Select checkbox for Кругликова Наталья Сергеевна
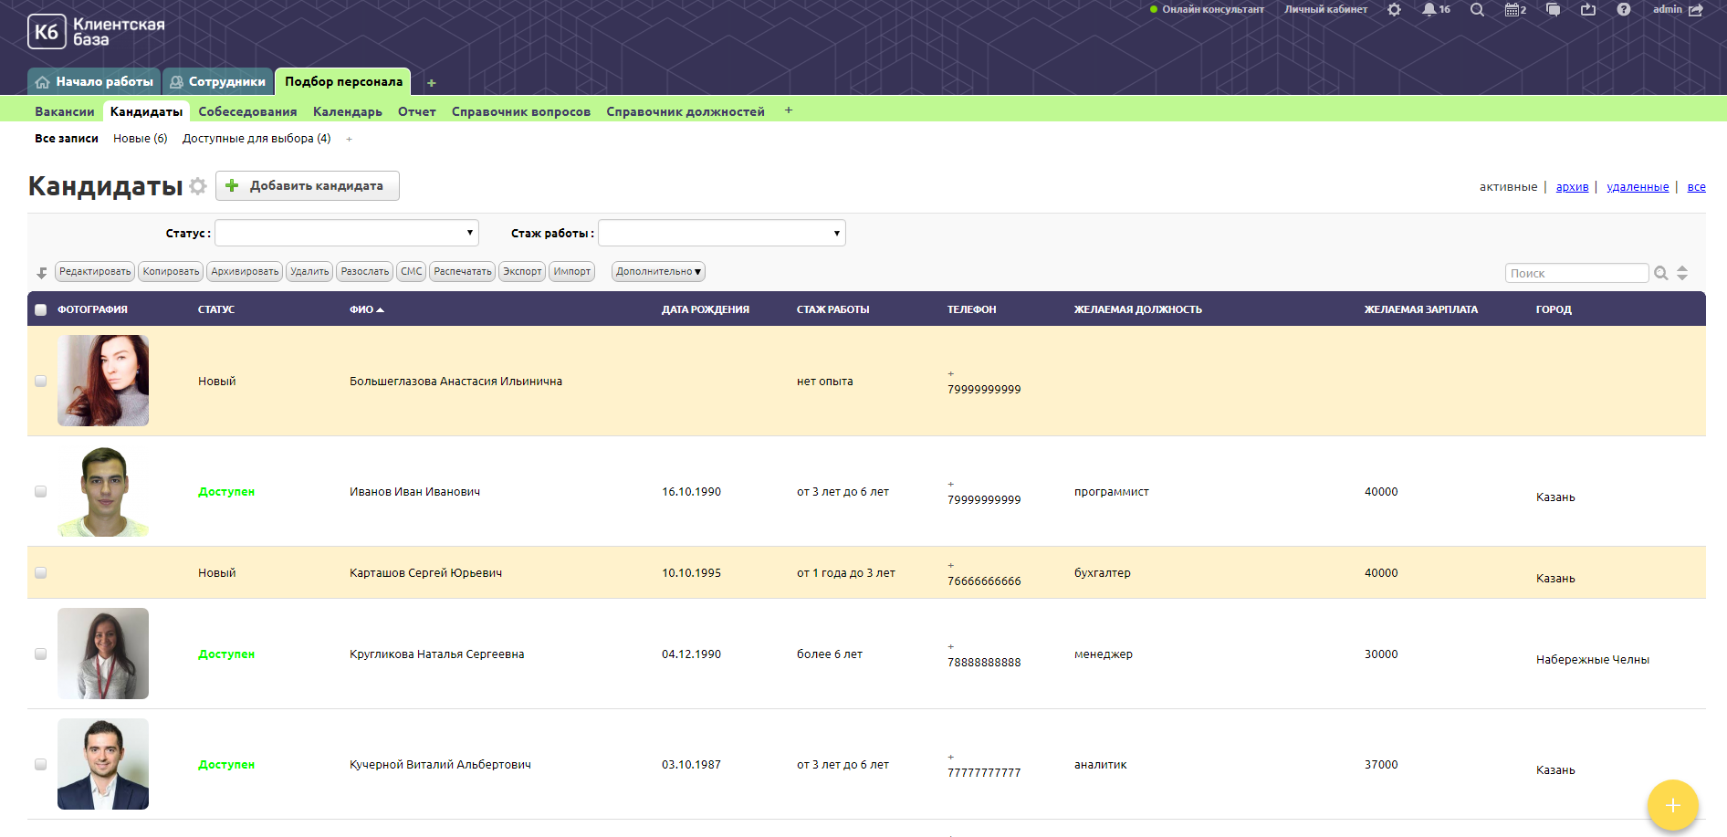This screenshot has height=837, width=1727. click(40, 654)
